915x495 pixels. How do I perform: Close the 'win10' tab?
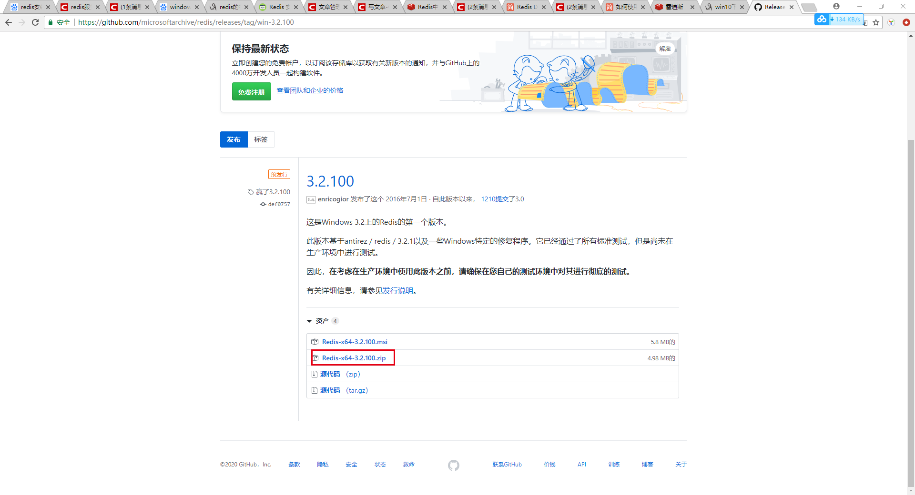[742, 7]
